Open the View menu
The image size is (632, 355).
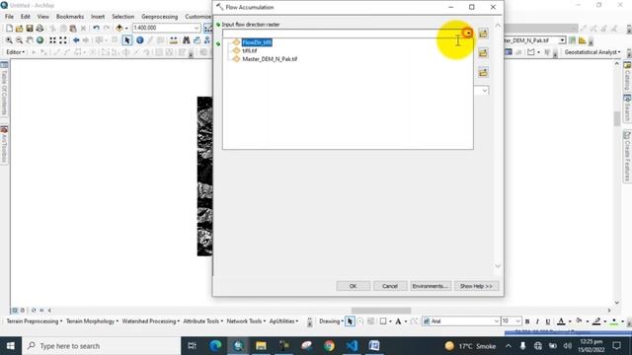(x=43, y=17)
